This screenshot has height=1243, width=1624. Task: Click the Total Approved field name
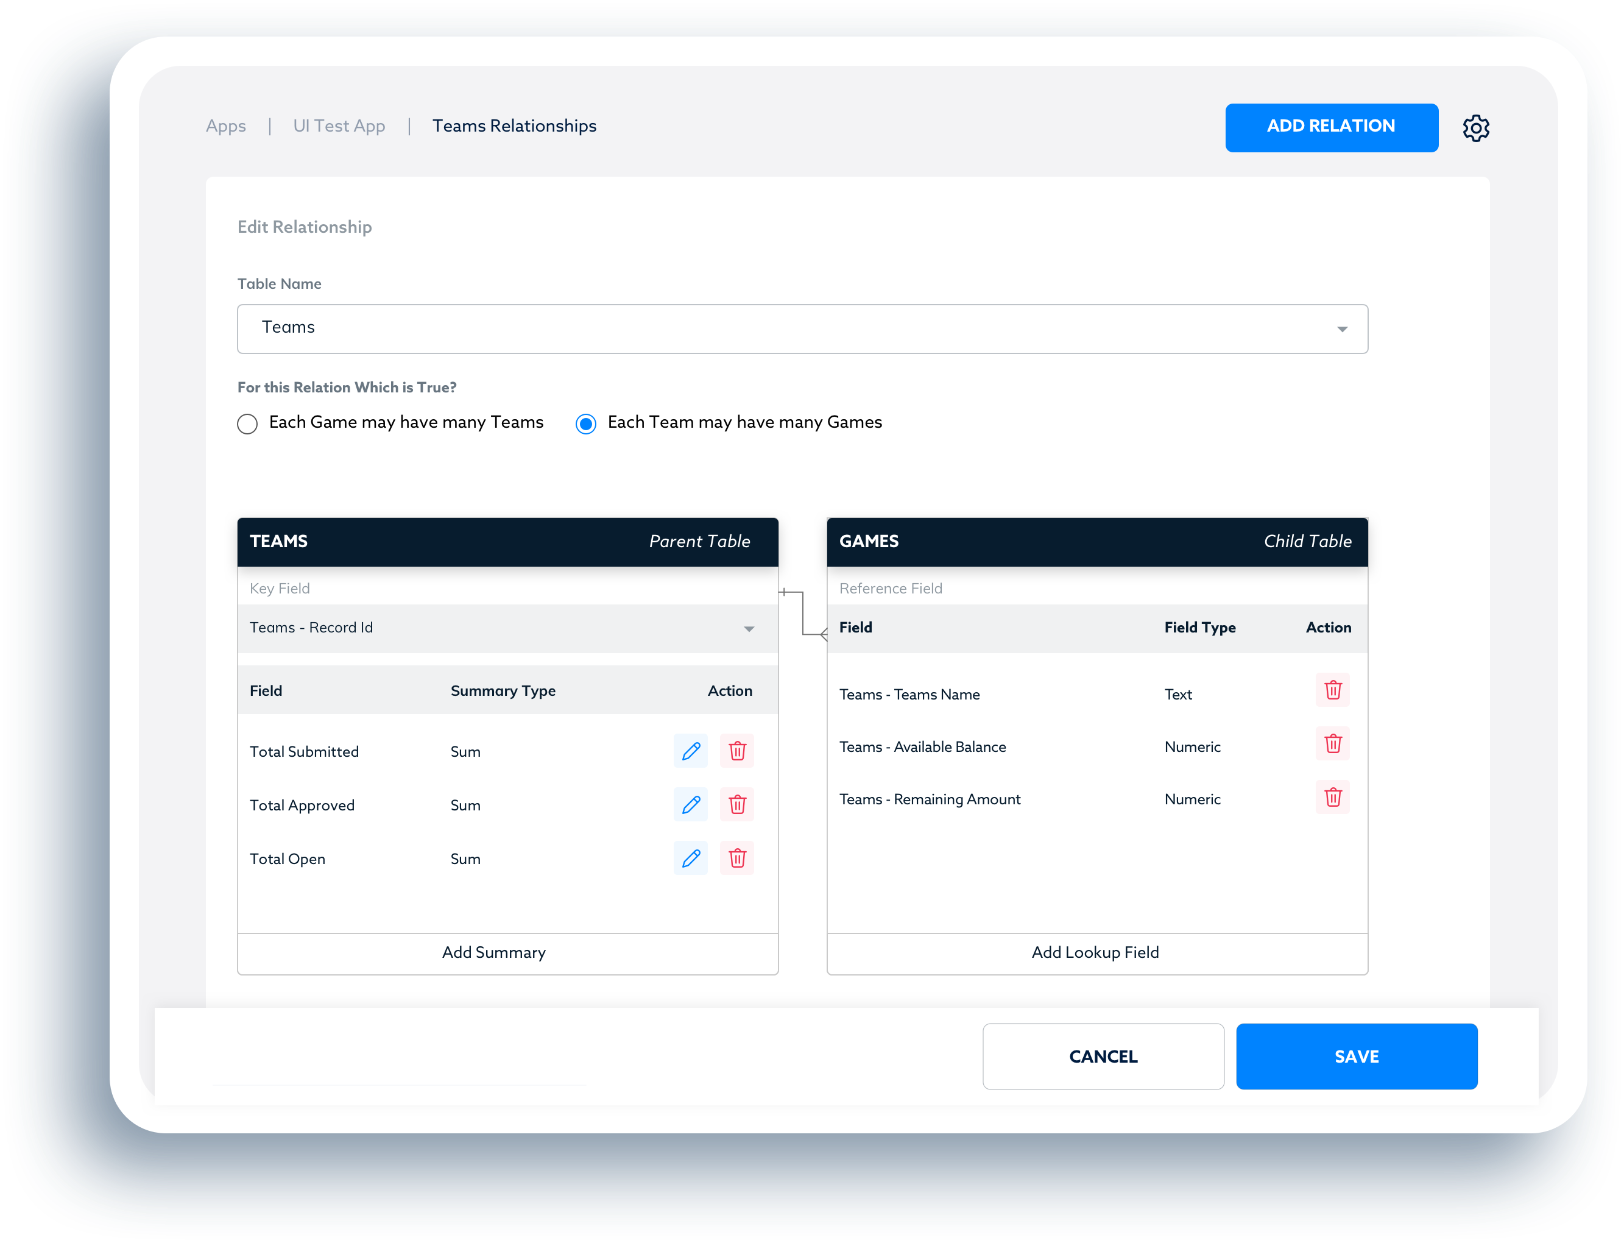point(302,805)
